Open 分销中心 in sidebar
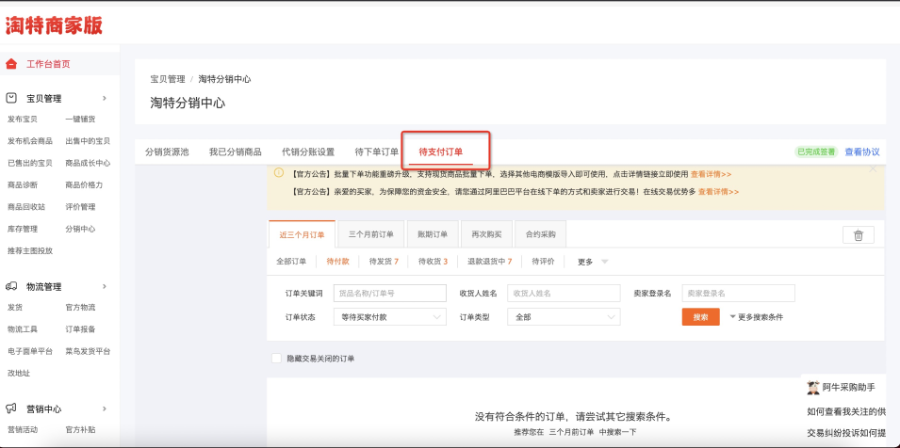This screenshot has height=448, width=900. tap(80, 229)
